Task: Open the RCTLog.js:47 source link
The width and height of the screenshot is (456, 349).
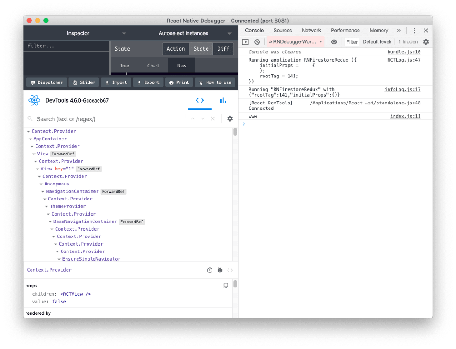Action: tap(404, 60)
